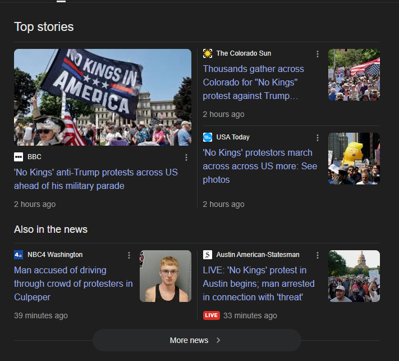Click the BBC logo icon
Screen dimensions: 399x361
(19, 157)
